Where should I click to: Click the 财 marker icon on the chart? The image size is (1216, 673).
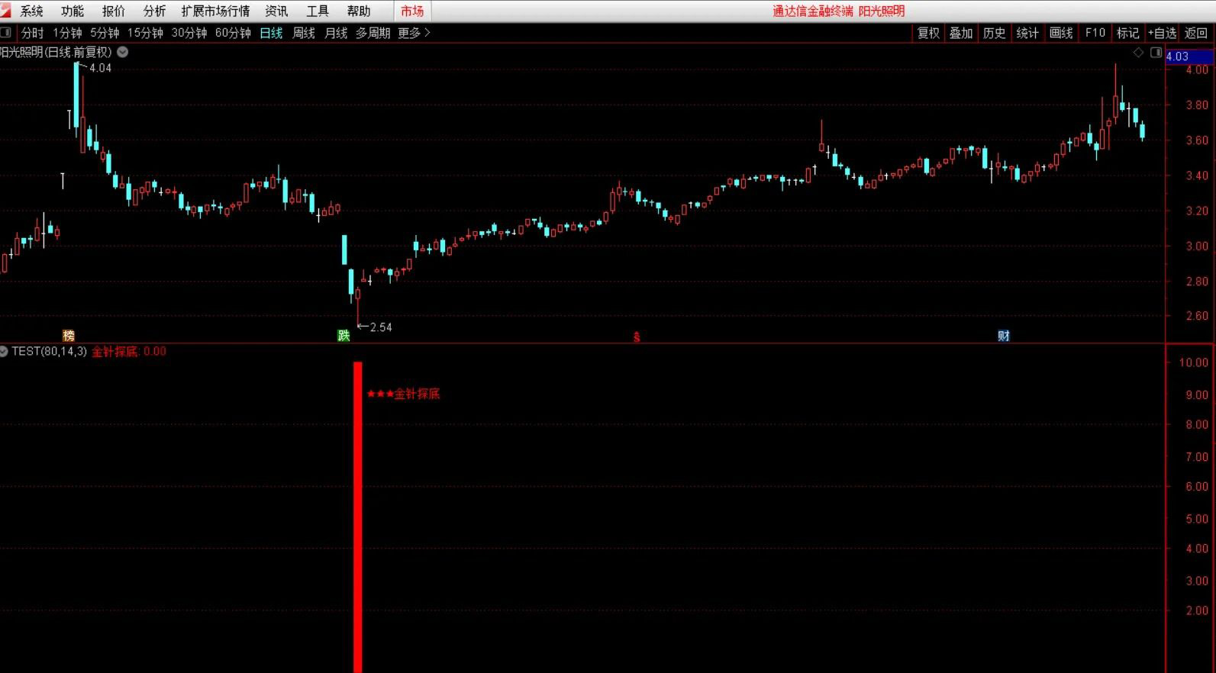[1003, 336]
